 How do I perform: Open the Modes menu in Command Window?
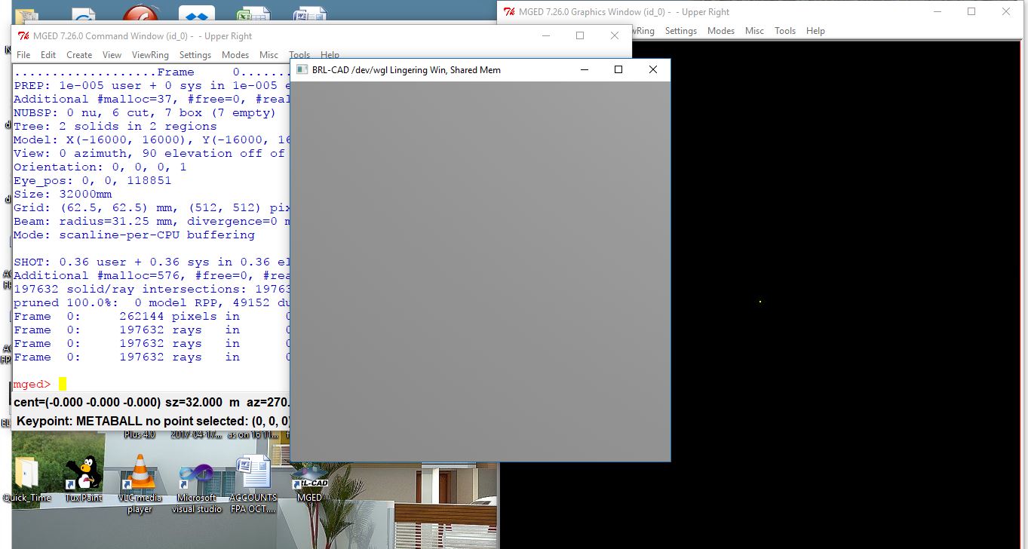pos(235,55)
